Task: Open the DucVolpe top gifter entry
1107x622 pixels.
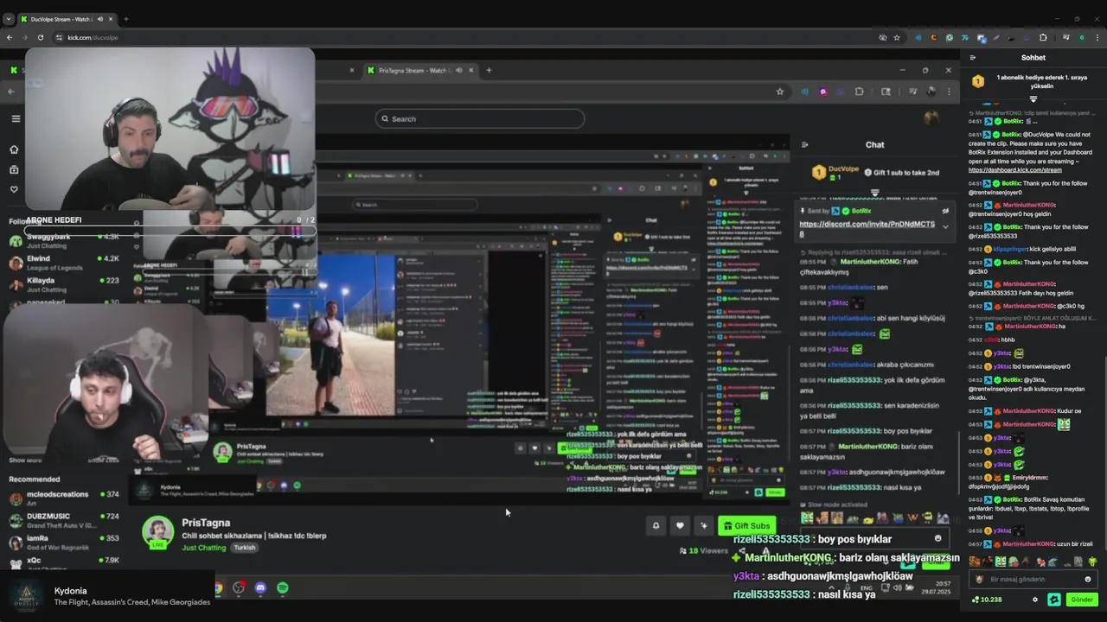Action: click(x=836, y=173)
